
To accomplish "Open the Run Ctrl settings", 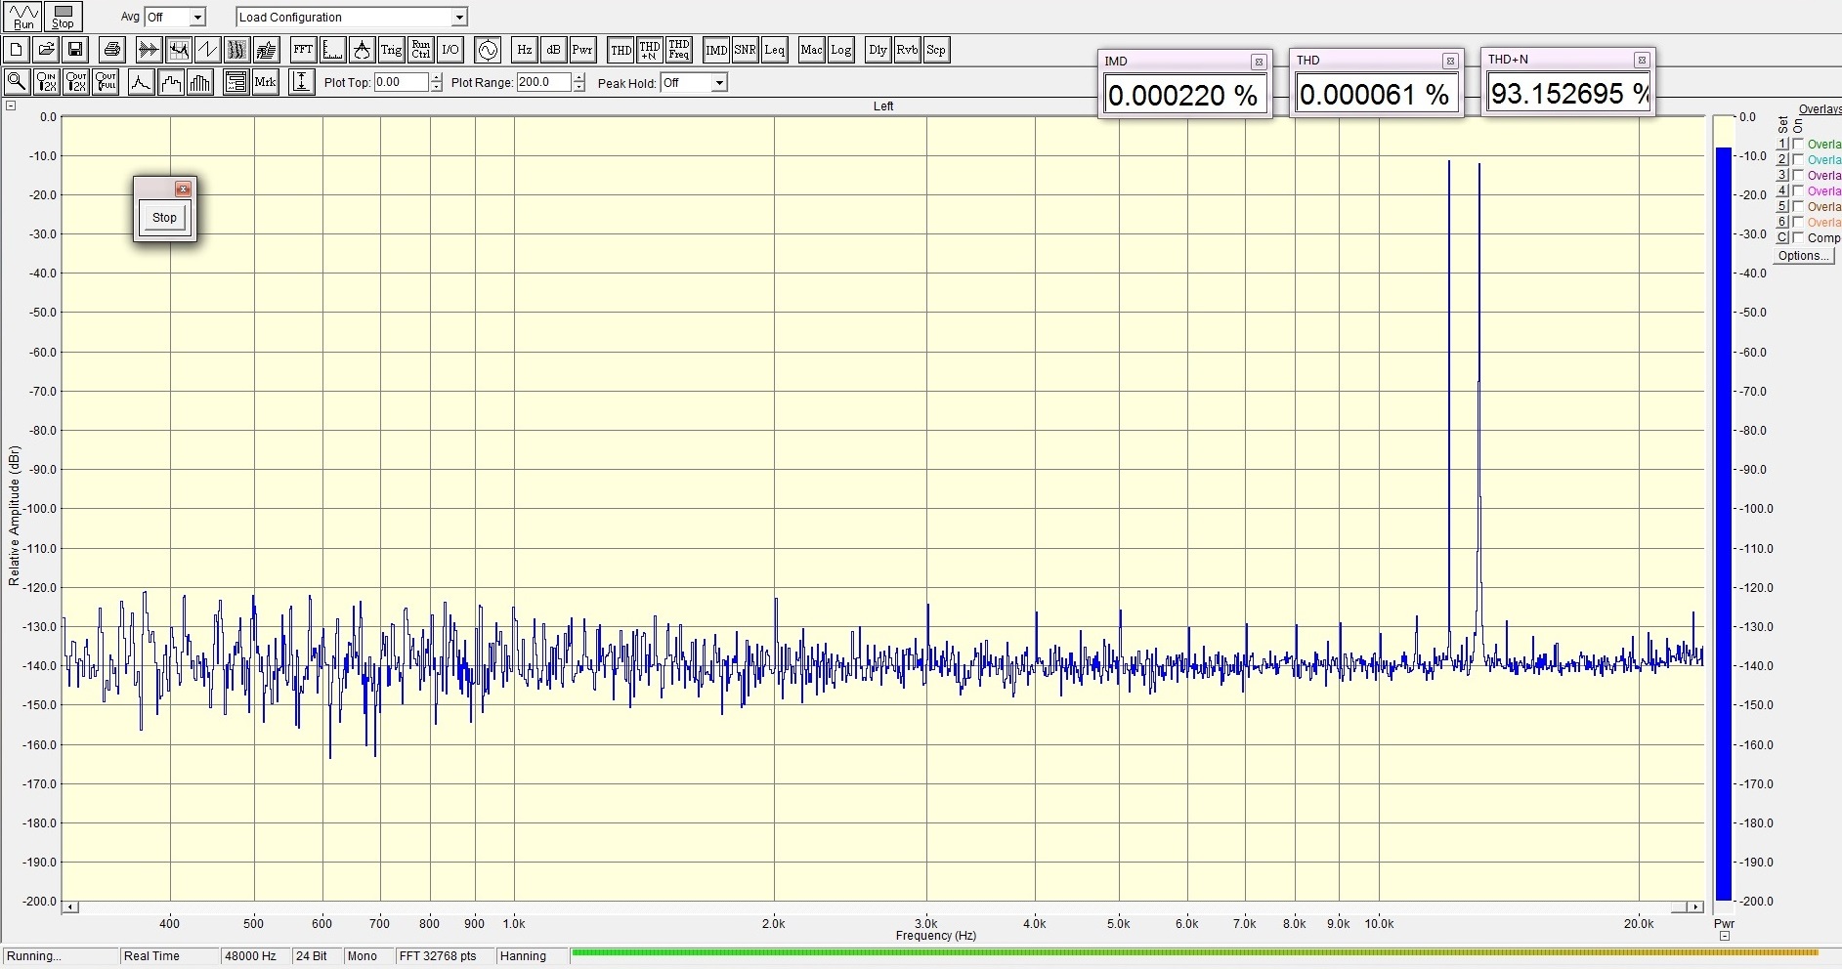I will click(x=420, y=50).
